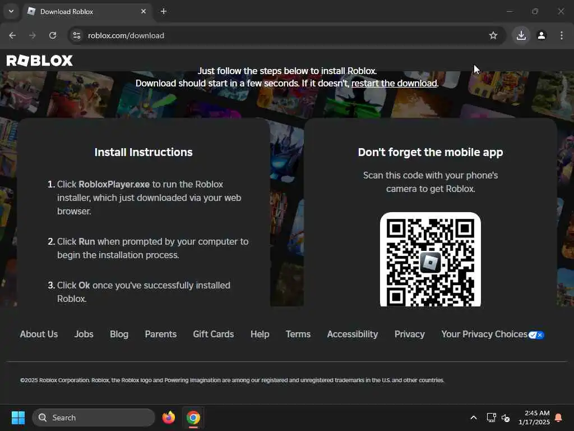
Task: Open the Help footer link
Action: [x=260, y=334]
